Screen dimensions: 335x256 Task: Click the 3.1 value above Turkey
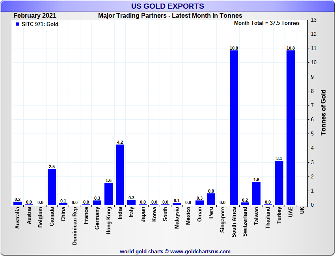279,158
